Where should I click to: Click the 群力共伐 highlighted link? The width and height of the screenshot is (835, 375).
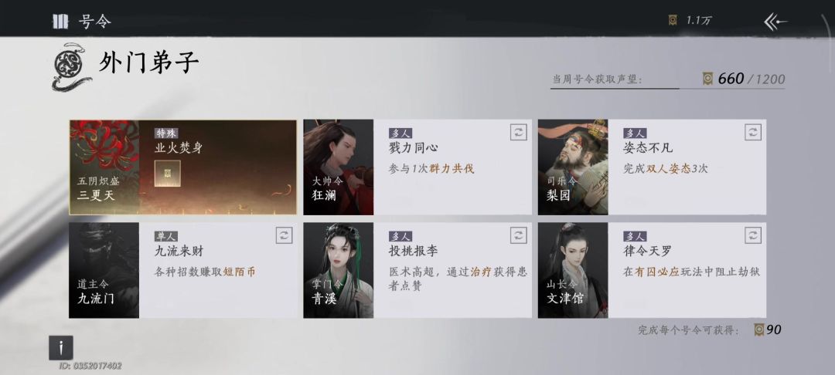[452, 170]
